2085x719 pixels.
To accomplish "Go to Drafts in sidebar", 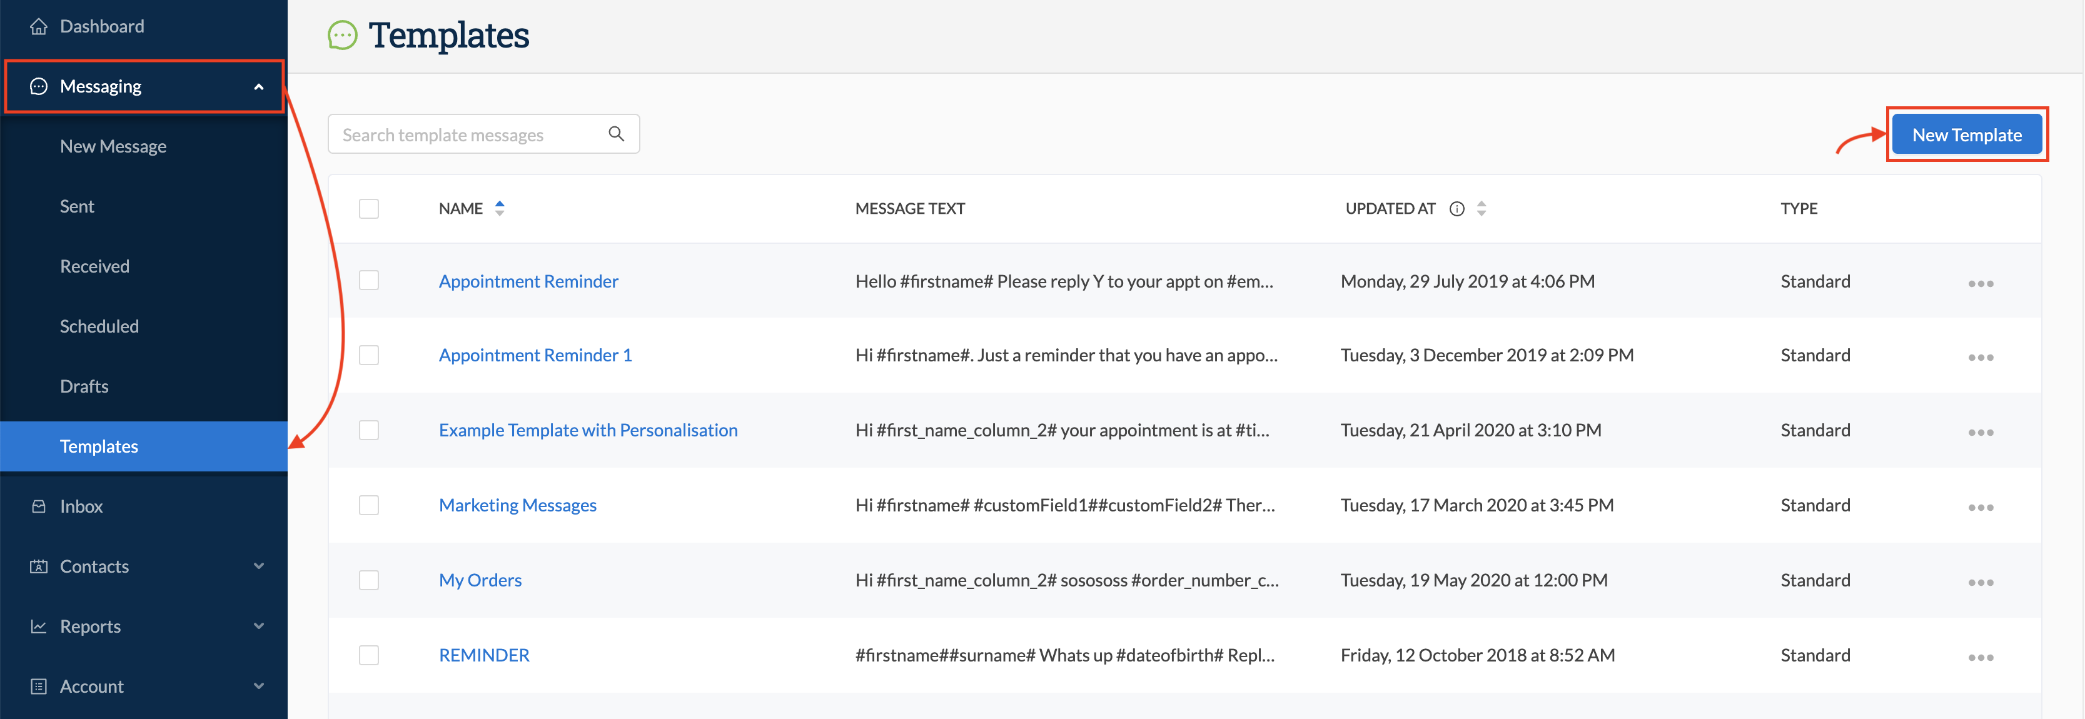I will click(x=84, y=386).
